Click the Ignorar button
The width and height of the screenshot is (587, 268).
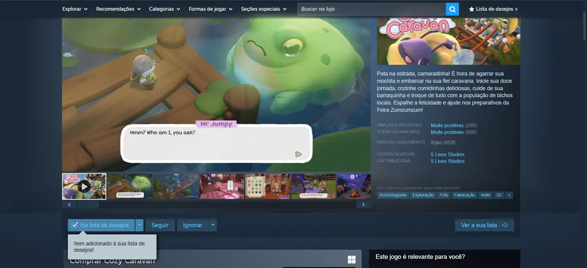[x=192, y=225]
